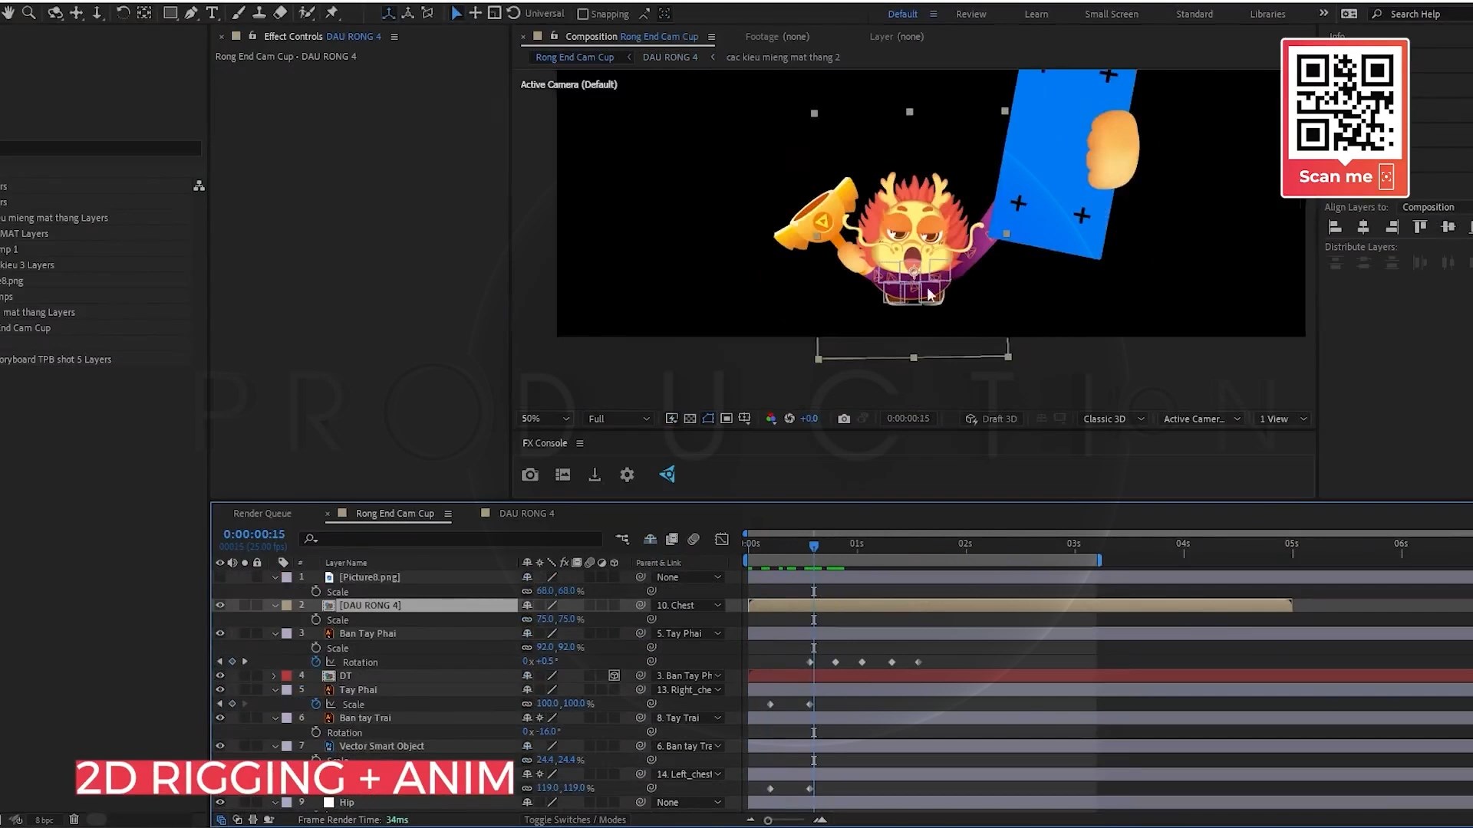
Task: Switch to the DAU RONG 4 timeline tab
Action: [x=526, y=514]
